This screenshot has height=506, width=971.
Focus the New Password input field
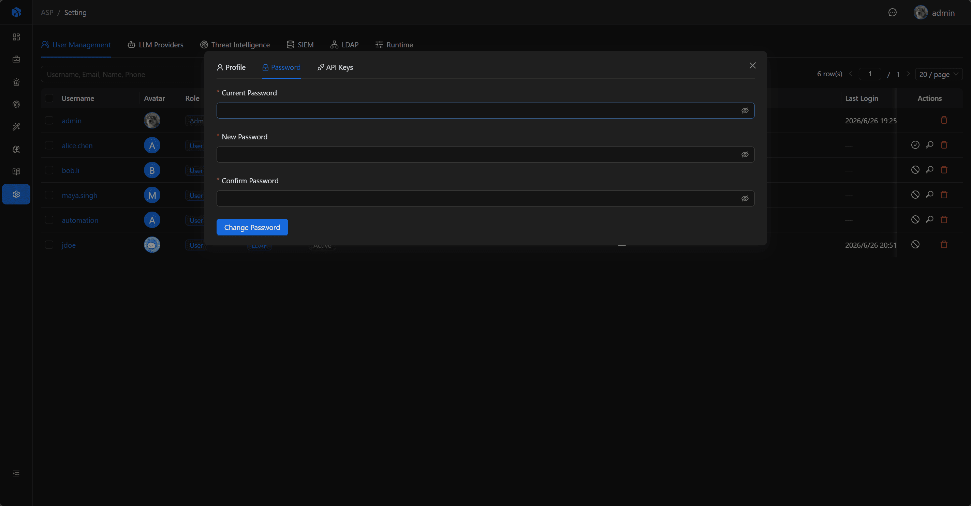point(486,155)
